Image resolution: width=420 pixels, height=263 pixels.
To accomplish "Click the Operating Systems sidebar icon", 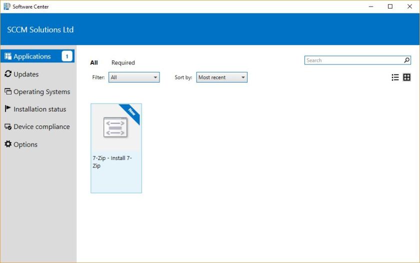I will click(x=8, y=91).
